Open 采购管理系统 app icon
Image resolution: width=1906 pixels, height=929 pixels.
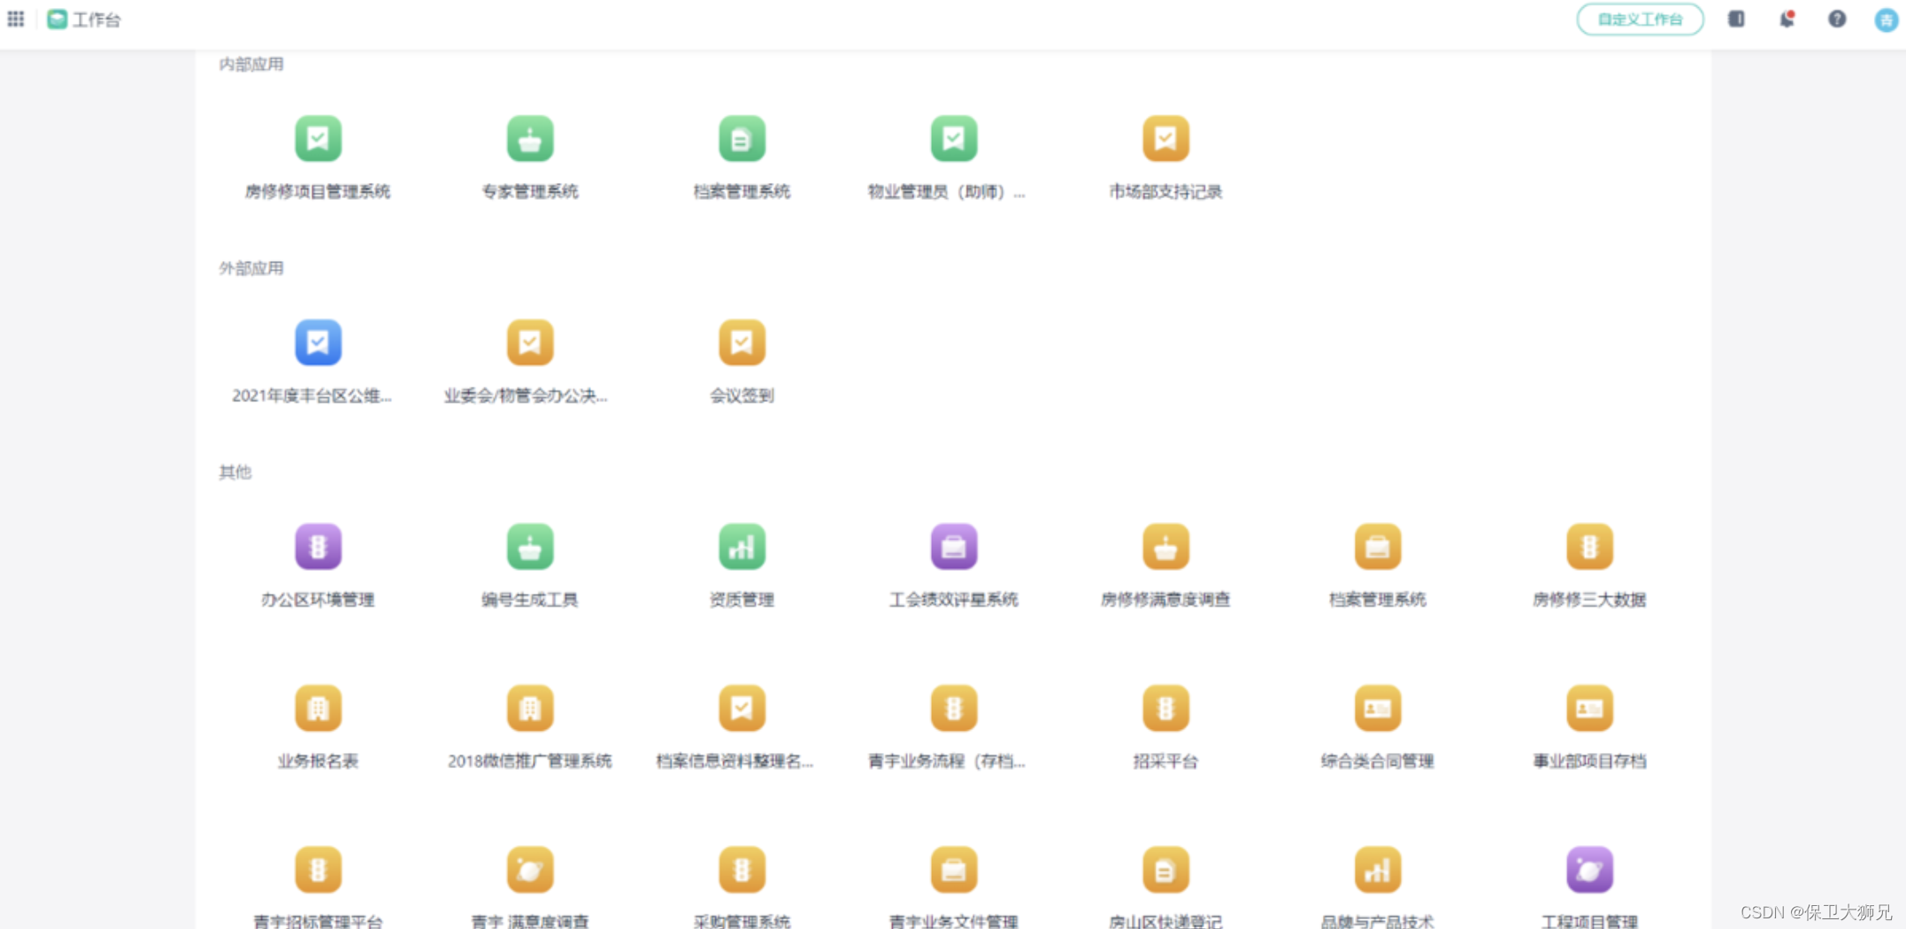tap(742, 870)
